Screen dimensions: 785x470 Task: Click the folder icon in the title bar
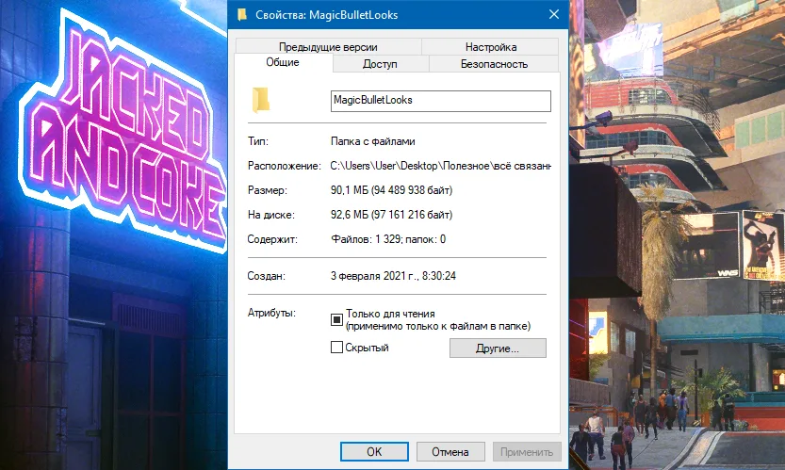(242, 14)
